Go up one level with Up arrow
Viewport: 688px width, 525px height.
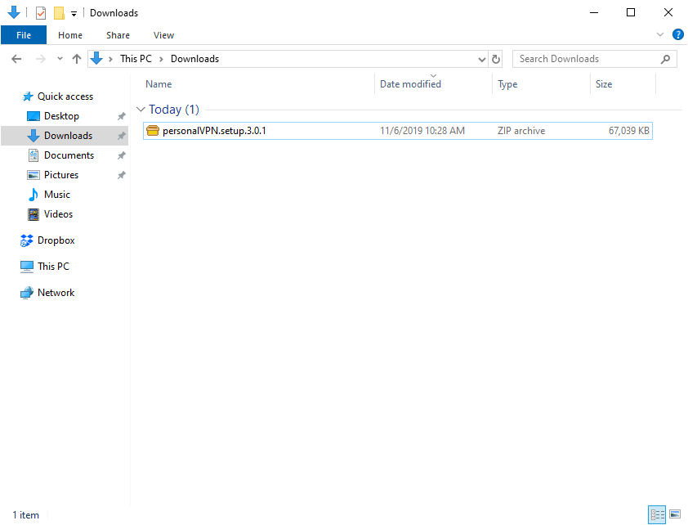(x=77, y=59)
